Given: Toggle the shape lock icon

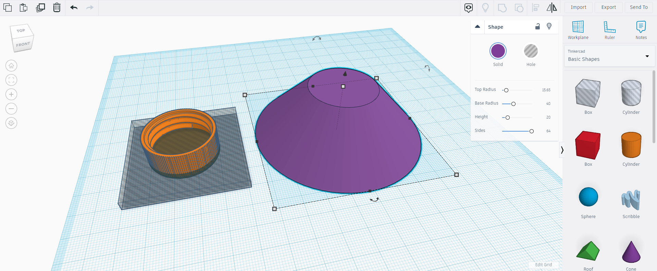Looking at the screenshot, I should [537, 26].
